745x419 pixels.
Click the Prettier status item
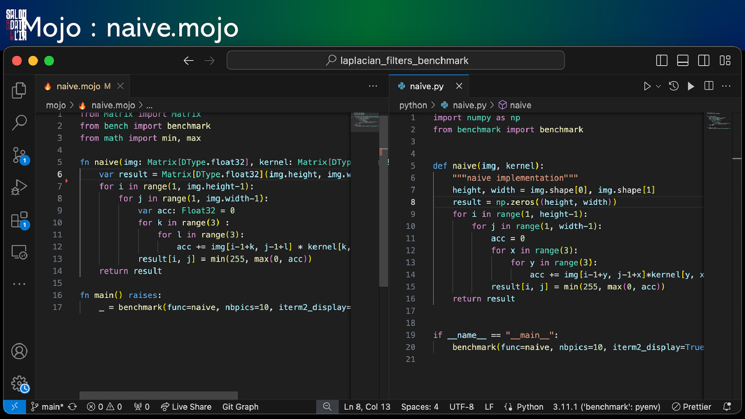691,406
